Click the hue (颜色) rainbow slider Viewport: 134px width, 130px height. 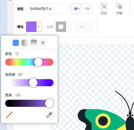coord(29,62)
